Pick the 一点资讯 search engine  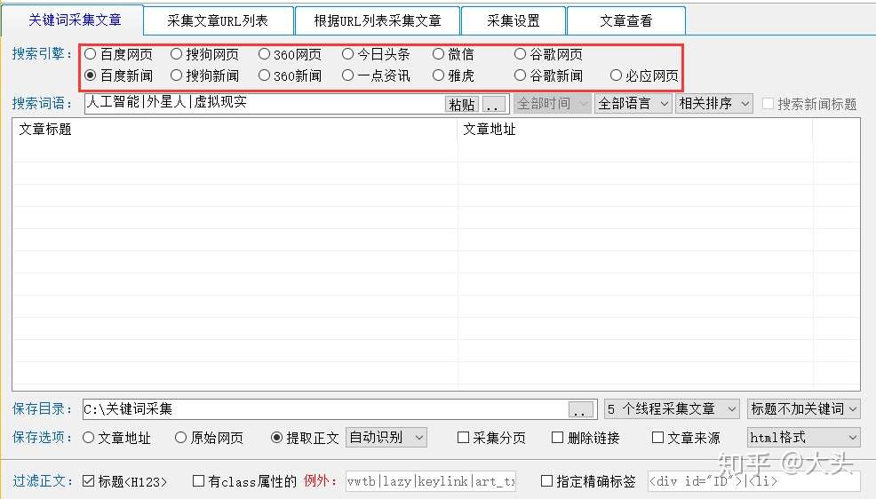click(347, 75)
